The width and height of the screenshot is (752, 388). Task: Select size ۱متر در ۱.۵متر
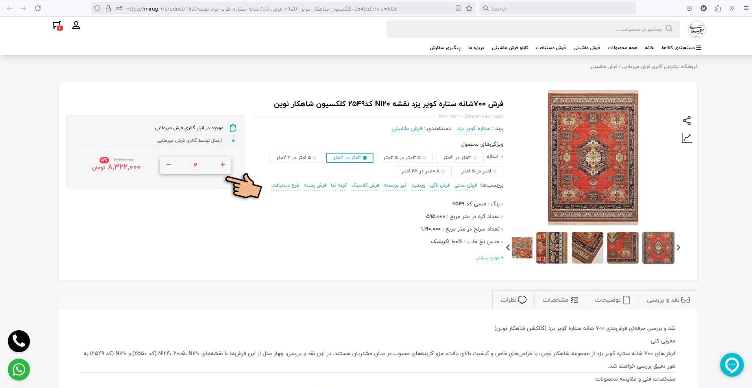coord(479,171)
